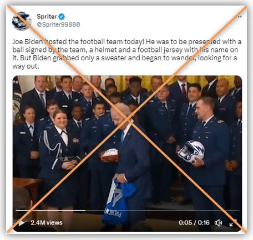Click the 0:05 elapsed time label
The height and width of the screenshot is (240, 253).
coord(185,223)
